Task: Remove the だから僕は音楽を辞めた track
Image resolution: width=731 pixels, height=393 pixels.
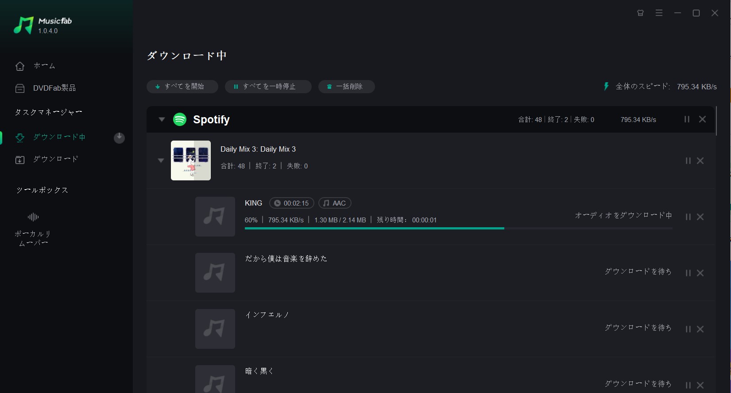Action: (x=700, y=273)
